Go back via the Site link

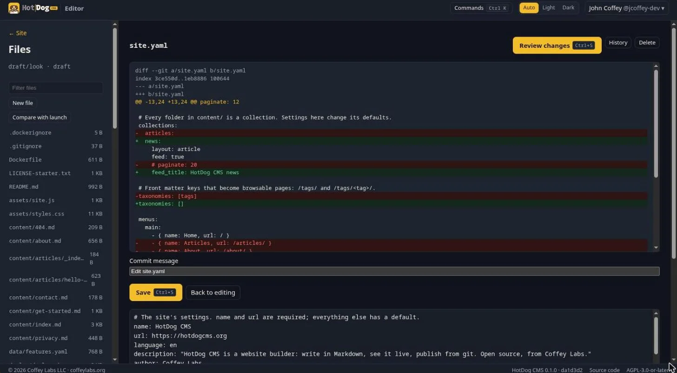pos(18,33)
